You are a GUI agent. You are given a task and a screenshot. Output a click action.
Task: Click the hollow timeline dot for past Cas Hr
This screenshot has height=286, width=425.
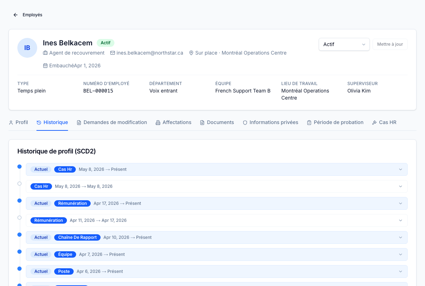coord(19,184)
